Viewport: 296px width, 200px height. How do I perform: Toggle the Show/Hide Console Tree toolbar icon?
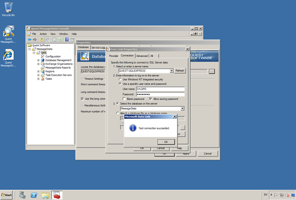click(x=48, y=40)
